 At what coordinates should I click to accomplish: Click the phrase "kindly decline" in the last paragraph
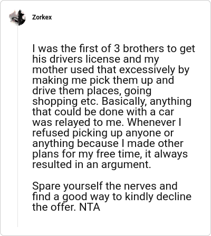click(158, 196)
